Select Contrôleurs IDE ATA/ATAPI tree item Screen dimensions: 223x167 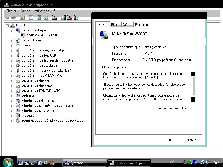(x=42, y=75)
